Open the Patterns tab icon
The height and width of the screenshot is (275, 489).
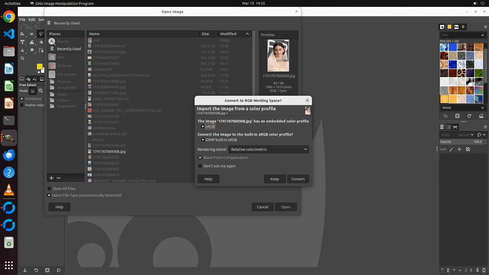449,27
